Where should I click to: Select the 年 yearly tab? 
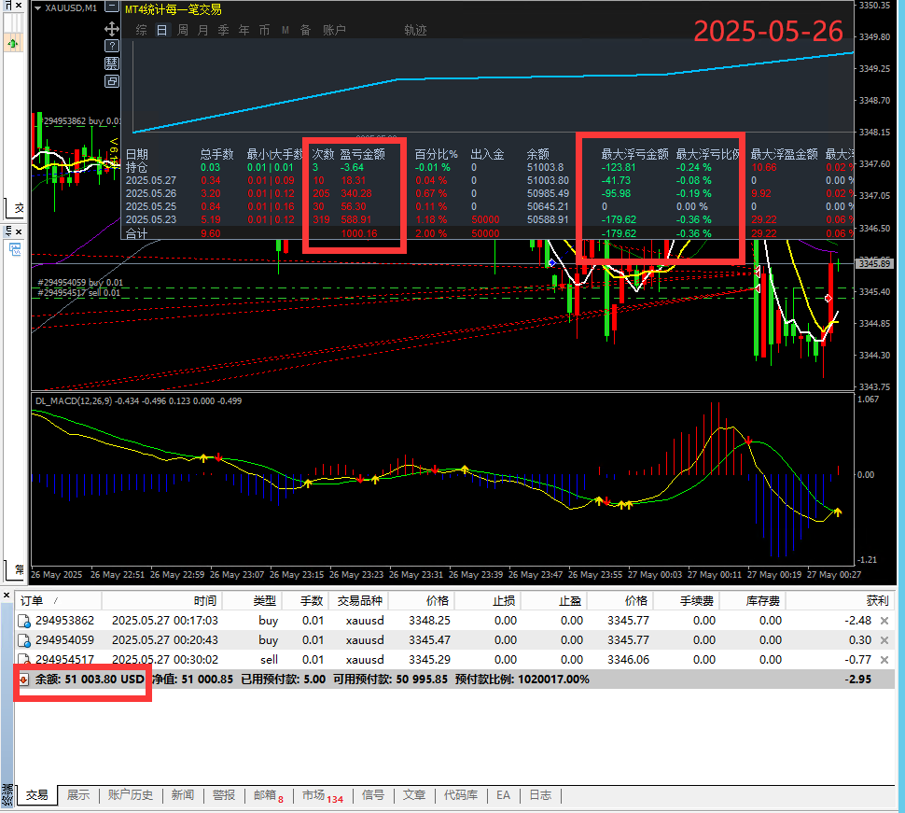click(x=244, y=30)
